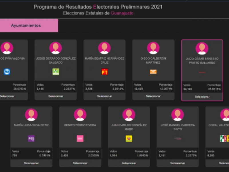Image resolution: width=229 pixels, height=172 pixels.
Task: Click María Beatriz Hernández Cruz's percentage value
Action: (118, 89)
